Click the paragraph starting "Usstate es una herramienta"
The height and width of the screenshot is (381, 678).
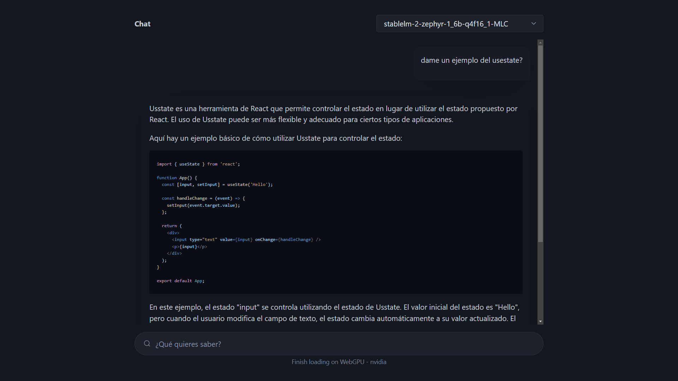pos(333,114)
